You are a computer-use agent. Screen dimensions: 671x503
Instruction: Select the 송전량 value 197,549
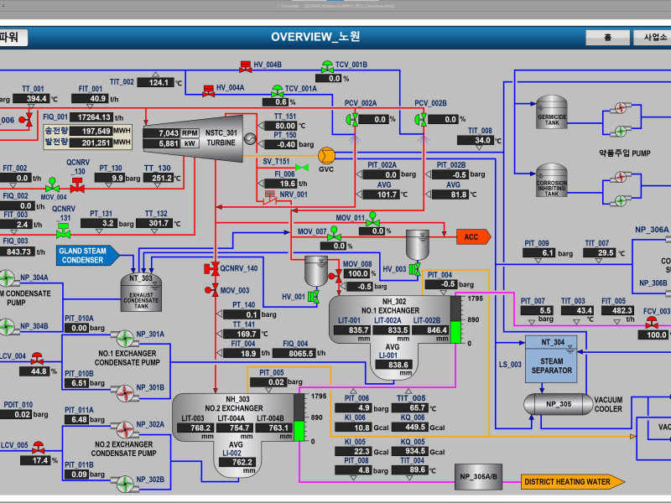tap(91, 131)
